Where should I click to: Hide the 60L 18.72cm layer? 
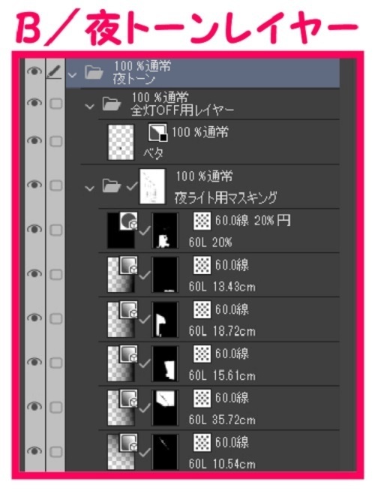click(x=34, y=318)
